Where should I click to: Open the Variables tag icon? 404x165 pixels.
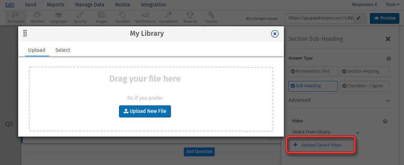click(x=123, y=17)
